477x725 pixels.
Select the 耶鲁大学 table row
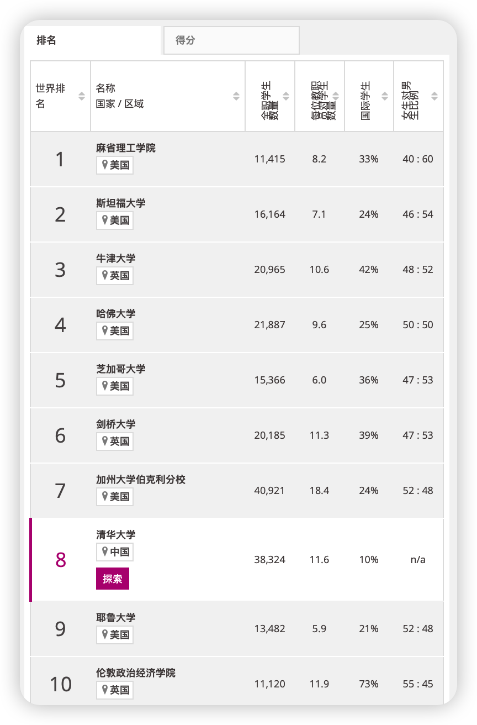239,629
